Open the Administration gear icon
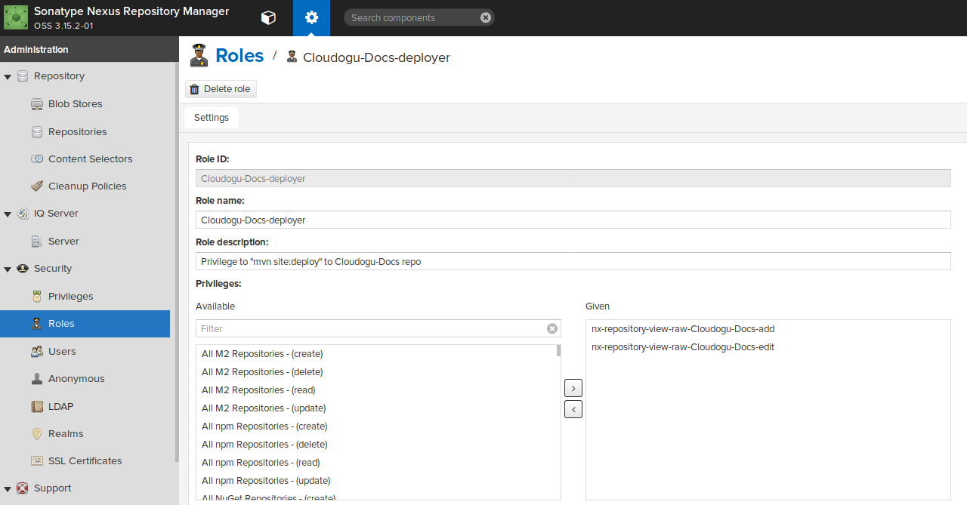The width and height of the screenshot is (967, 505). coord(311,18)
